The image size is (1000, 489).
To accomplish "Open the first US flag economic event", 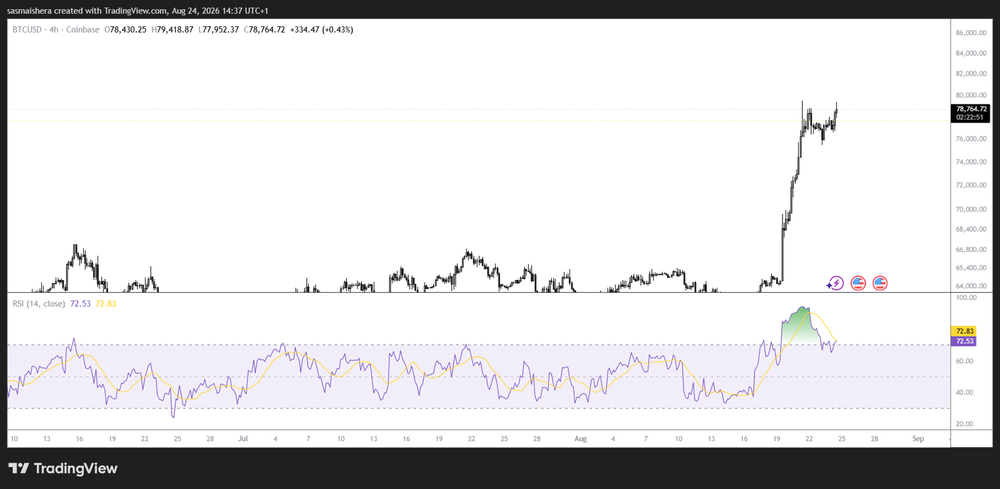I will click(858, 283).
